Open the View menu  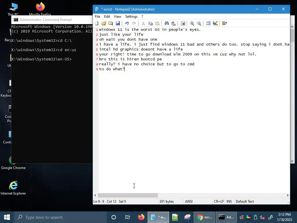click(x=117, y=17)
